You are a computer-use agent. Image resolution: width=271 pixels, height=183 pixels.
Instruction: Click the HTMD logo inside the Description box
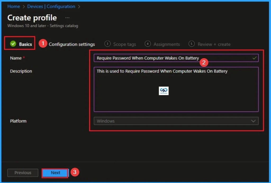tap(164, 90)
